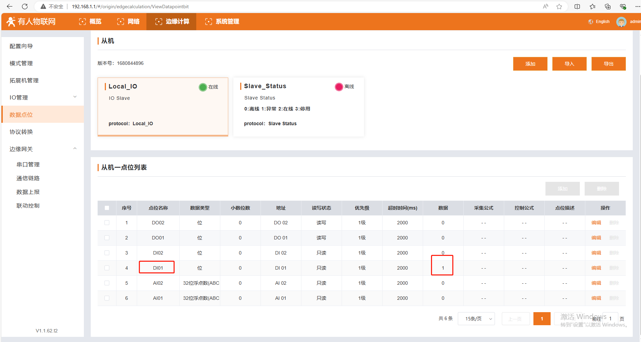This screenshot has height=342, width=641.
Task: Go back with browser back arrow
Action: (10, 7)
